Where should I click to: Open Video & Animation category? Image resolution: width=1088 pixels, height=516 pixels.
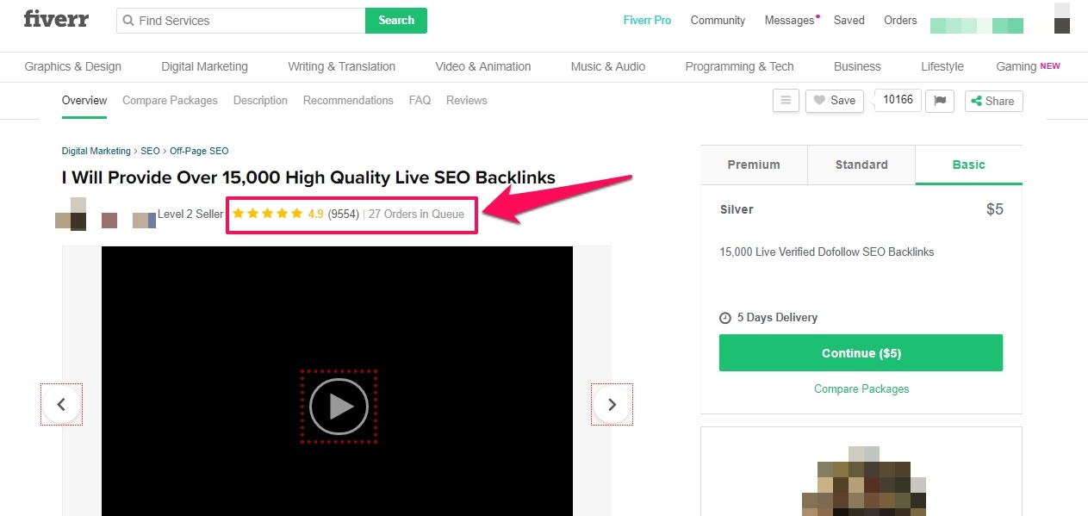coord(483,66)
